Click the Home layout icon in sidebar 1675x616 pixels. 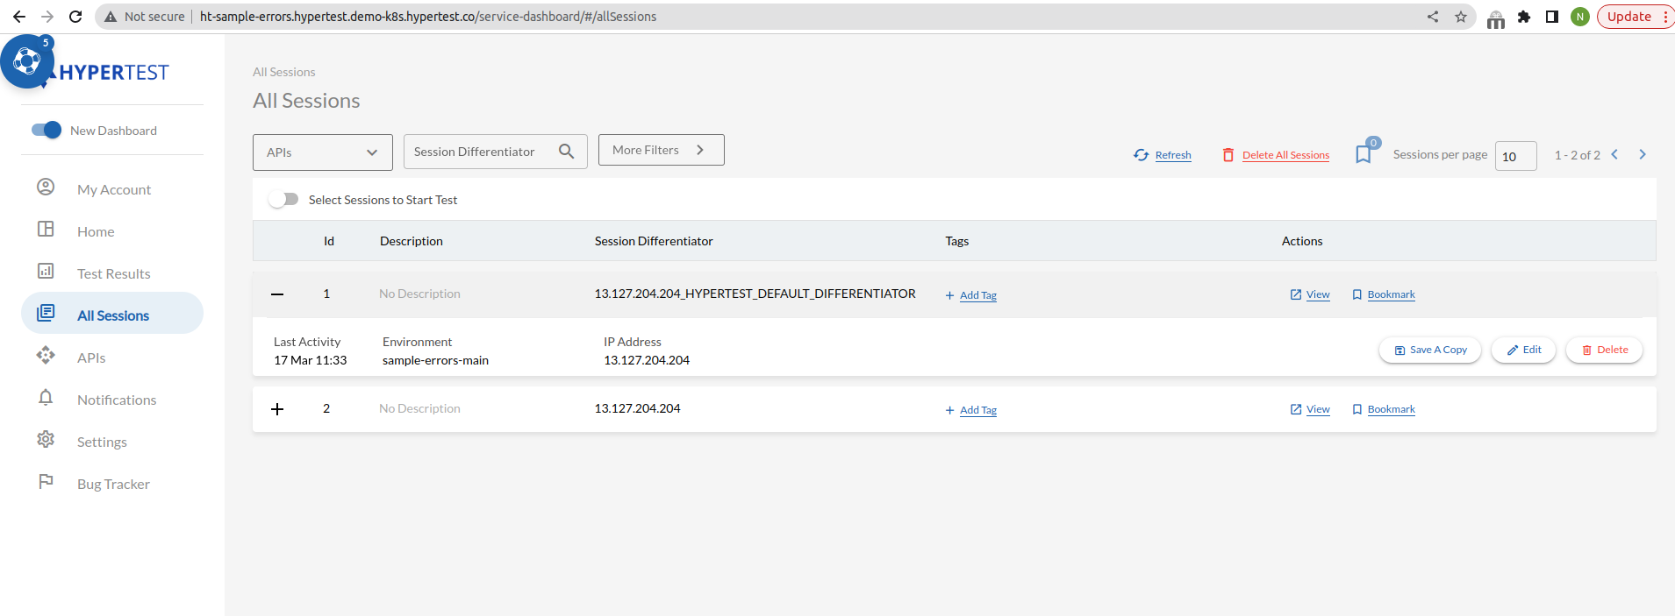click(46, 229)
